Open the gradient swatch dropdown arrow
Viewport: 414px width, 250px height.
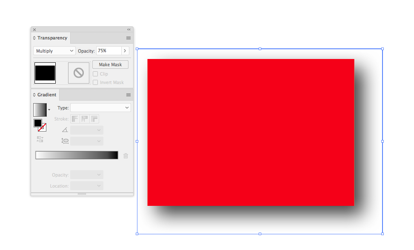(49, 110)
